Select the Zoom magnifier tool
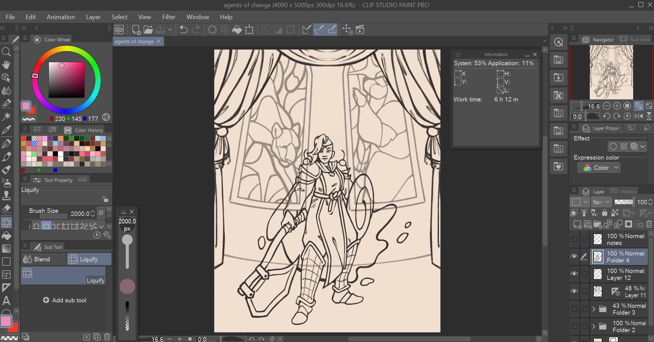 pos(6,52)
